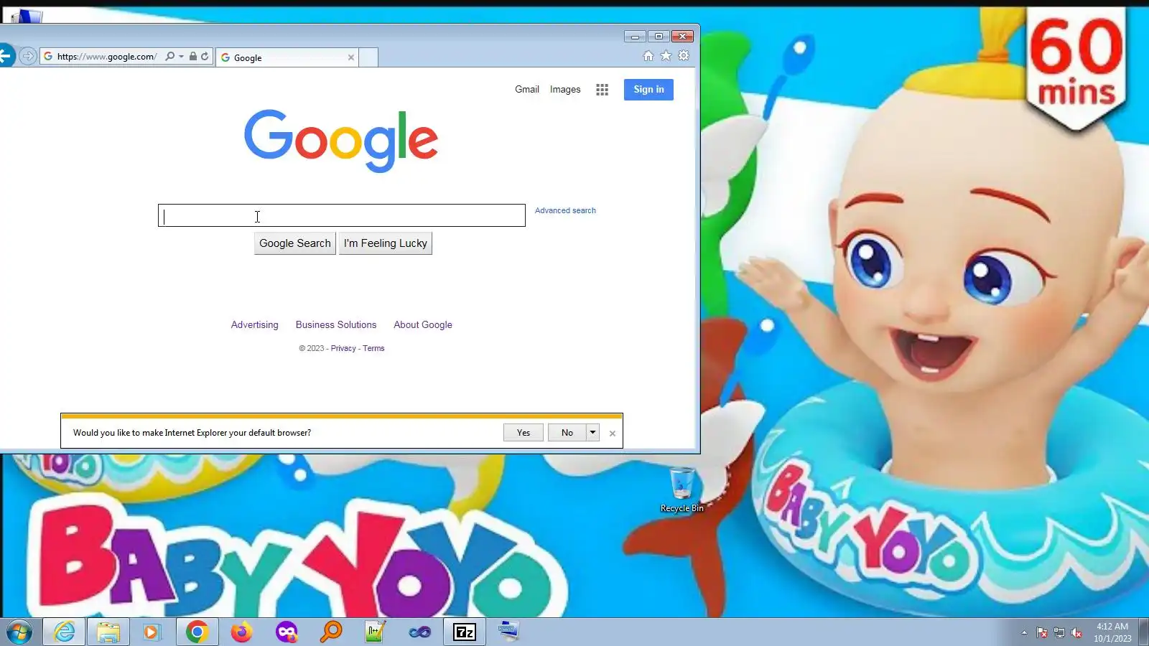The height and width of the screenshot is (646, 1149).
Task: Open the infinity-logo taskbar app
Action: [x=420, y=632]
